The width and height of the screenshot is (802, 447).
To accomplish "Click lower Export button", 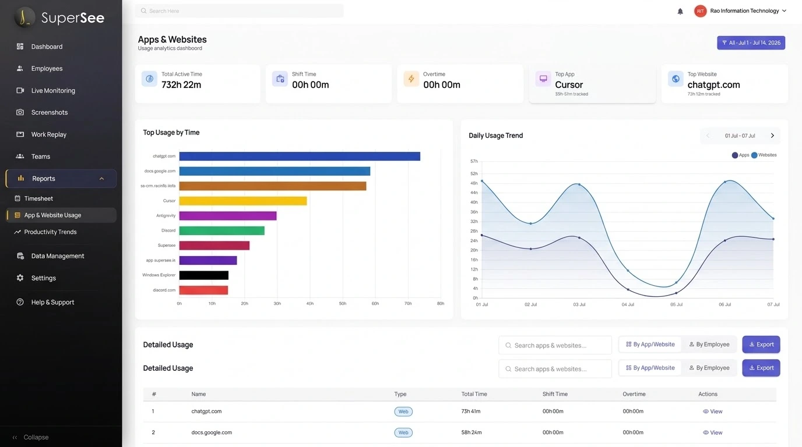I will pos(761,368).
